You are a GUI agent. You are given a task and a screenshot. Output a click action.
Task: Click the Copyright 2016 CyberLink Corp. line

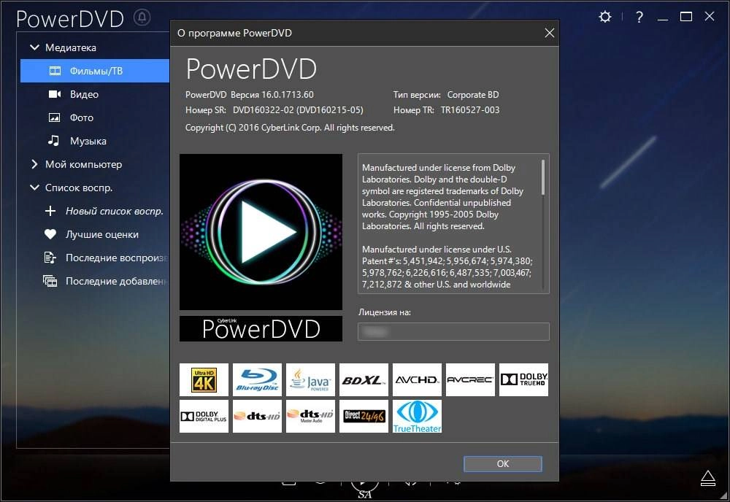pos(290,128)
